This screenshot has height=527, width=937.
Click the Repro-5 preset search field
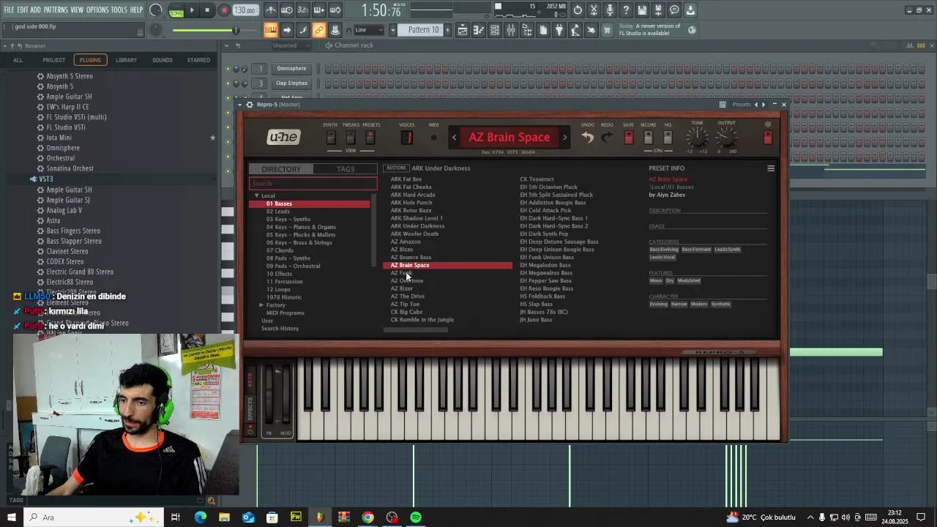point(313,184)
